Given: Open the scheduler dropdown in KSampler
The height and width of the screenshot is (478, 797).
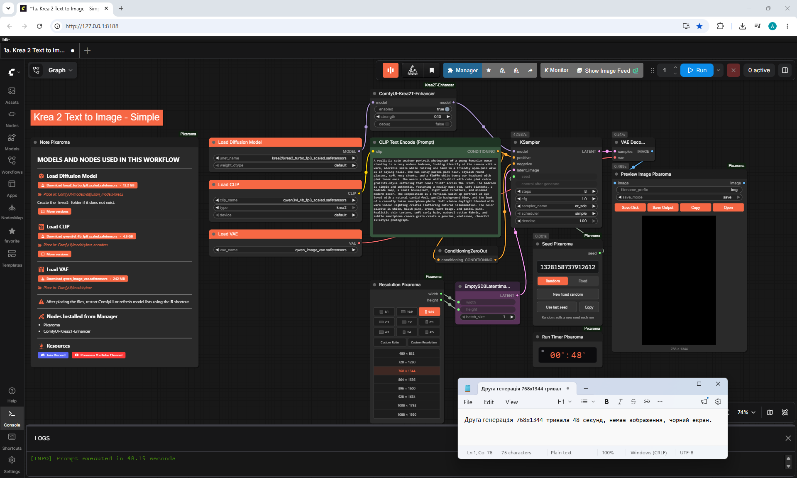Looking at the screenshot, I should (556, 213).
